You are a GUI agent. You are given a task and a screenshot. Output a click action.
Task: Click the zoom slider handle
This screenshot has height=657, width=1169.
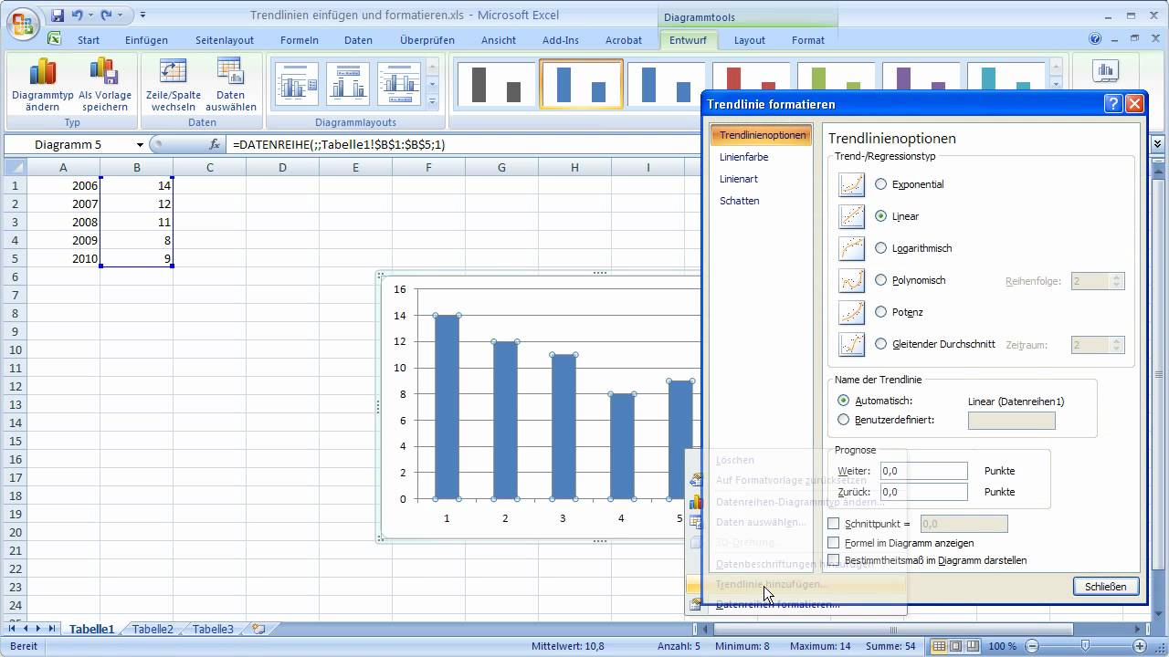1087,646
